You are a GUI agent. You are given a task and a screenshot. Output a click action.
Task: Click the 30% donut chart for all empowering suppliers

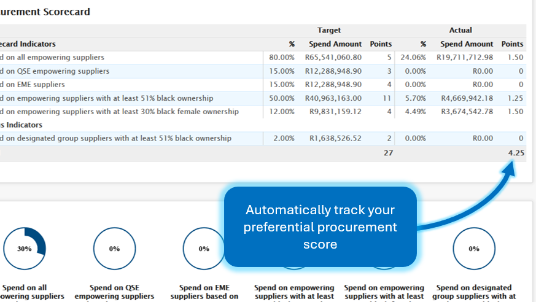point(25,249)
